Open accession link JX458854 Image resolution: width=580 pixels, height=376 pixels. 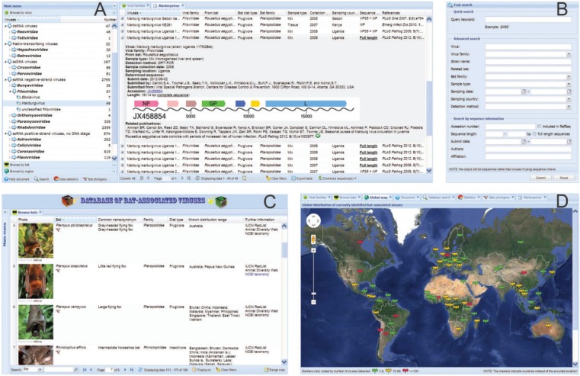pyautogui.click(x=155, y=91)
